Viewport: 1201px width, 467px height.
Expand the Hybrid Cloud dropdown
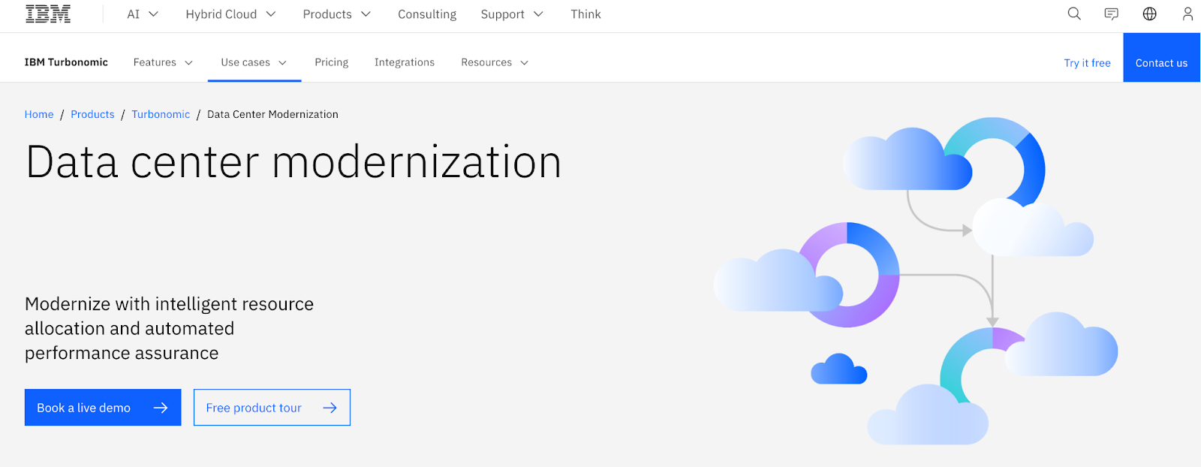click(230, 14)
